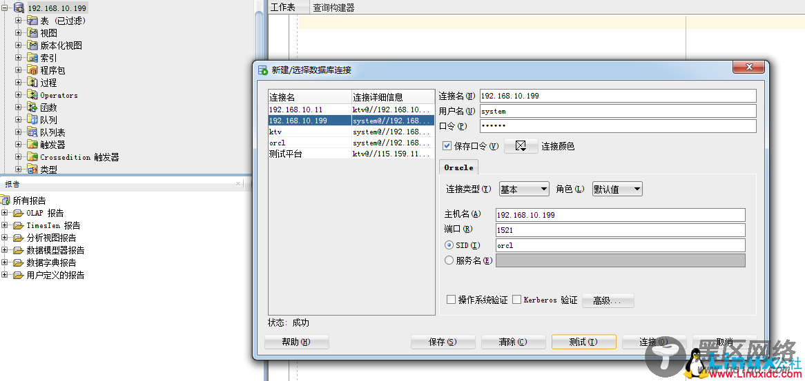Click the 队列表 queue tables icon

(32, 132)
